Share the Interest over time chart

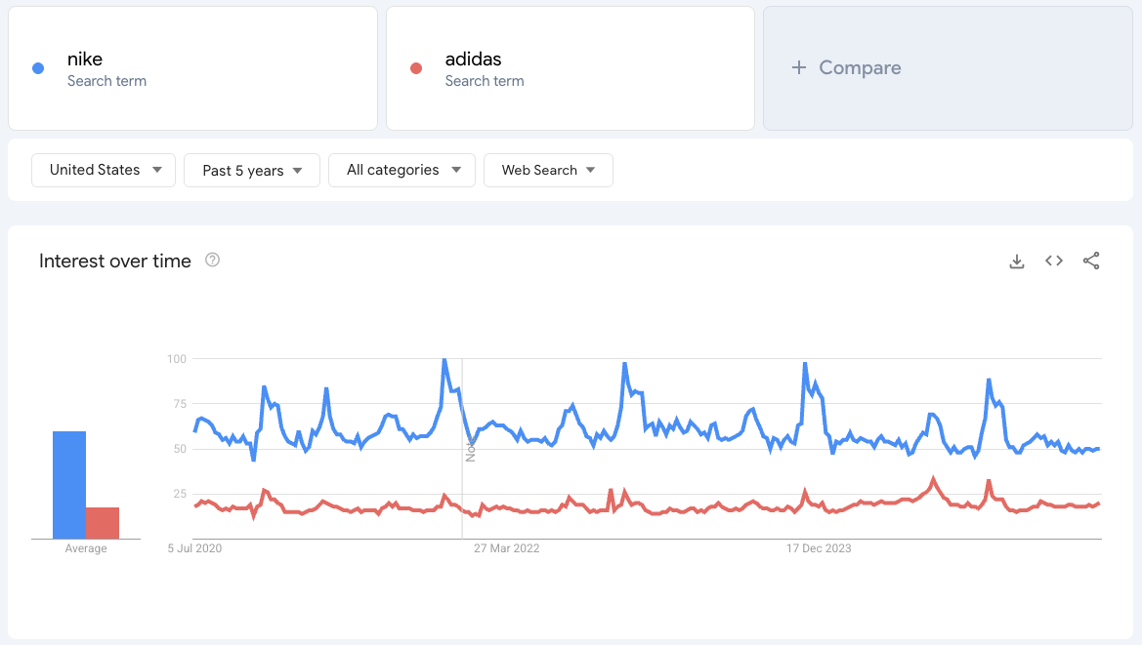[x=1091, y=261]
